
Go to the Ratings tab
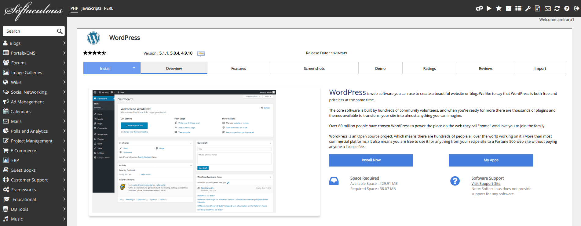(x=429, y=68)
